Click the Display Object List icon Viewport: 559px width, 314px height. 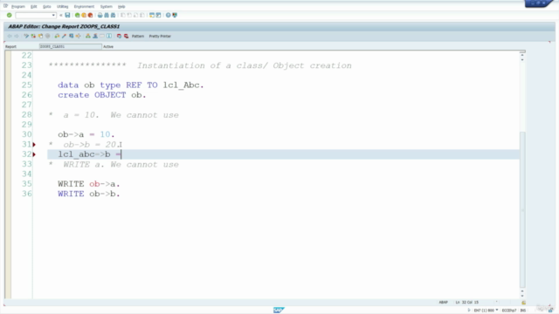pos(88,36)
